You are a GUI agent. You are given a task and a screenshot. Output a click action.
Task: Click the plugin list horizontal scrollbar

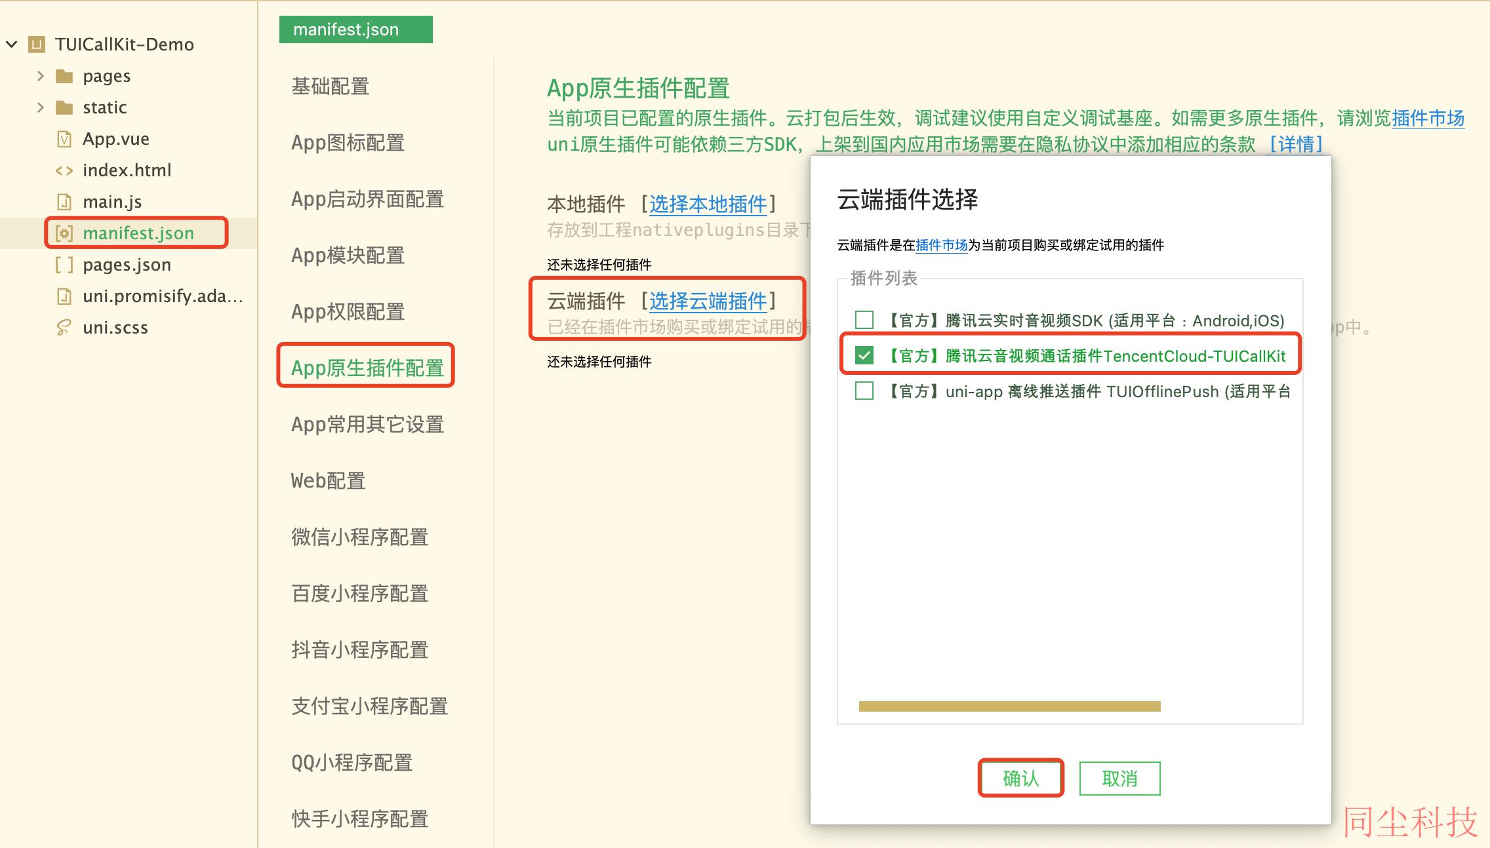pos(1010,706)
